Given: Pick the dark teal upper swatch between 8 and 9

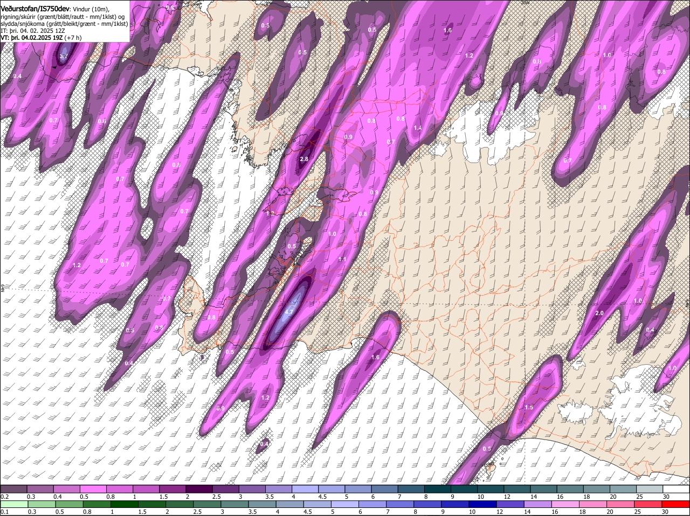Looking at the screenshot, I should (x=437, y=489).
